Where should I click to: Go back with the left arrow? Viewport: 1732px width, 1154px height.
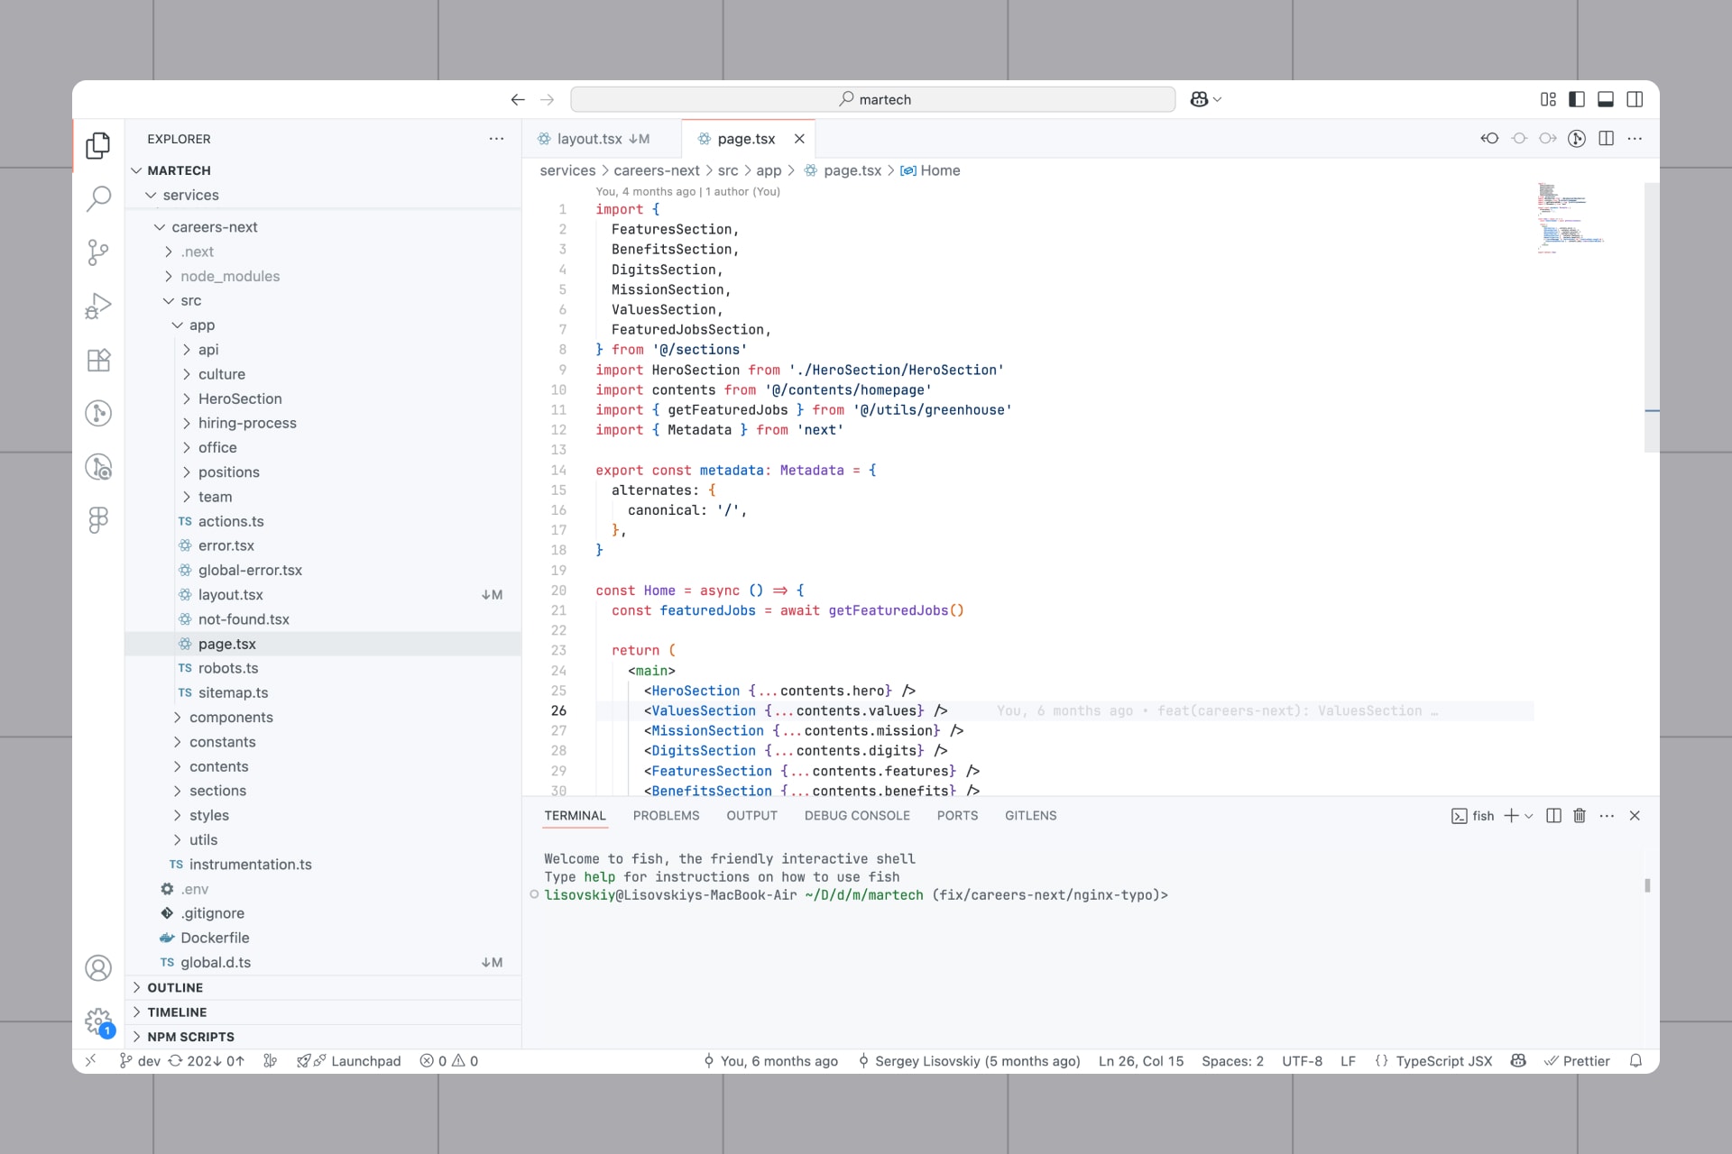[518, 99]
